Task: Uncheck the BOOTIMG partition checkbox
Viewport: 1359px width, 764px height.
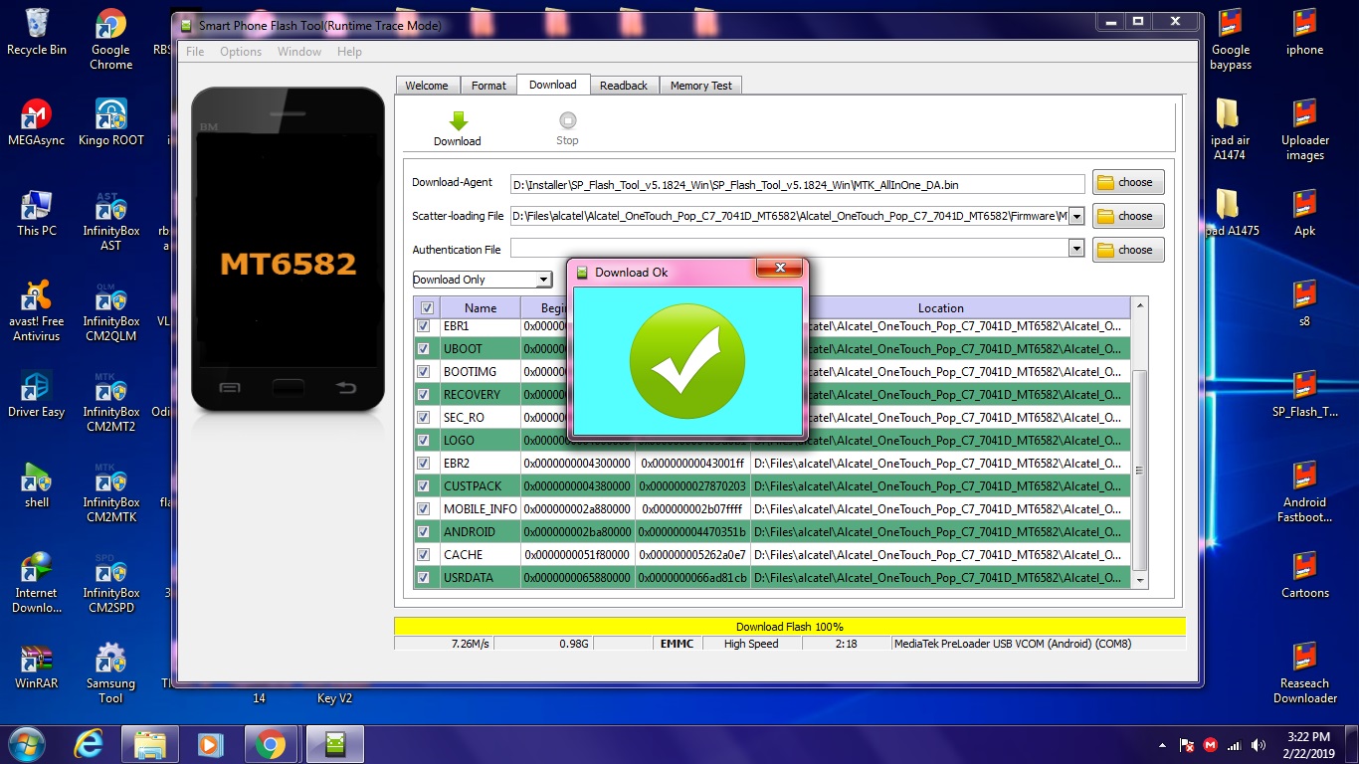Action: coord(424,372)
